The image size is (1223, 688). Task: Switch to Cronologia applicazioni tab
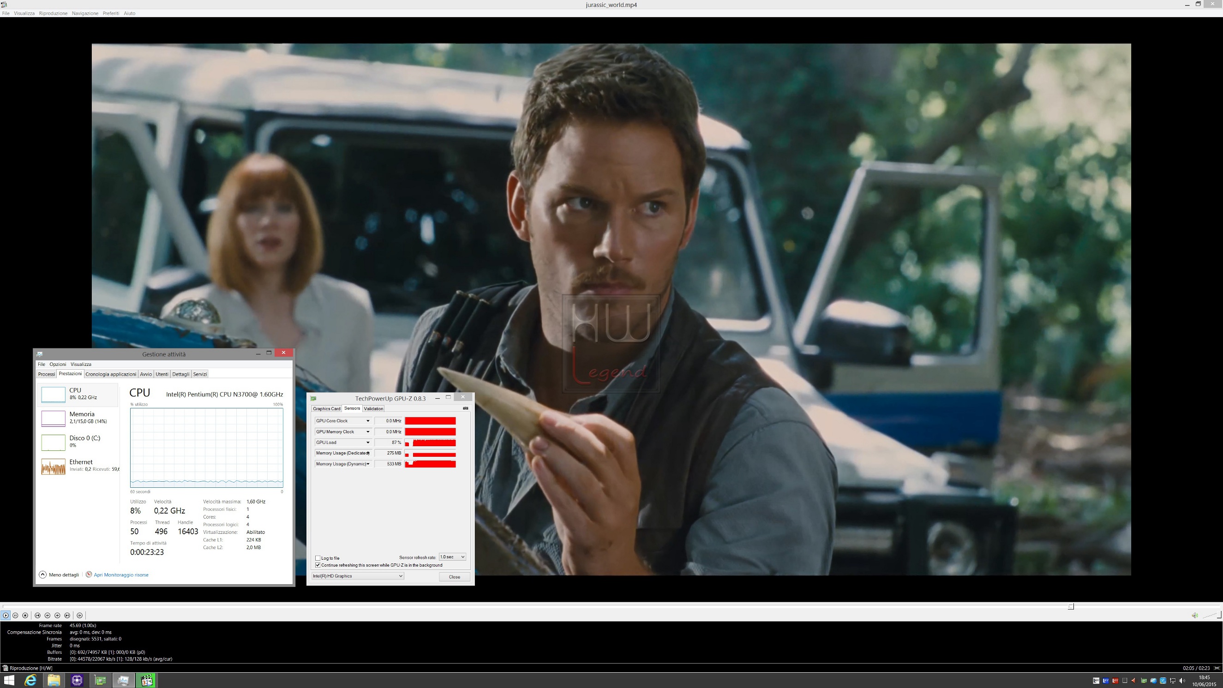point(111,374)
